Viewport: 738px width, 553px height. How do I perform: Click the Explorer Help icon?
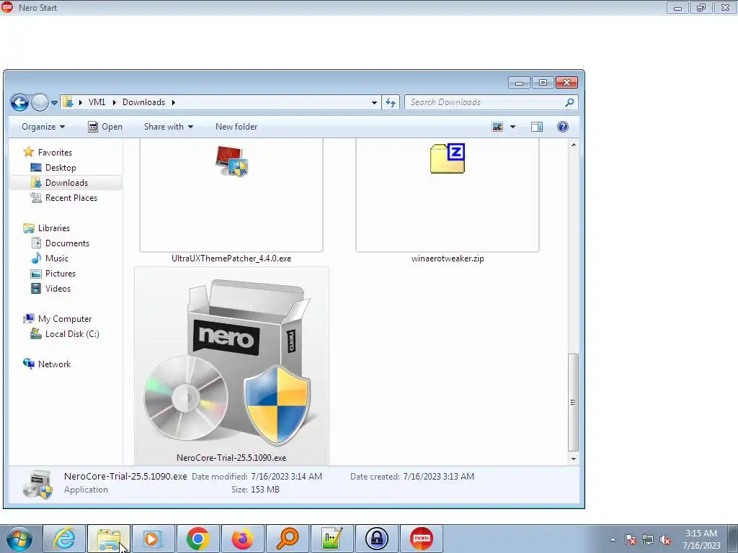(562, 127)
